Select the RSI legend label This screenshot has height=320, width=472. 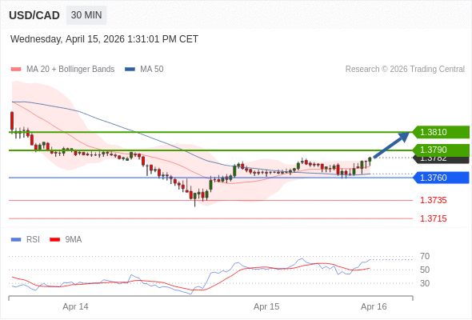point(33,240)
